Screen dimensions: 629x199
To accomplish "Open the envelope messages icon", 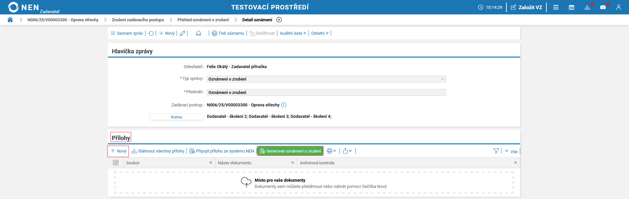I will 603,7.
